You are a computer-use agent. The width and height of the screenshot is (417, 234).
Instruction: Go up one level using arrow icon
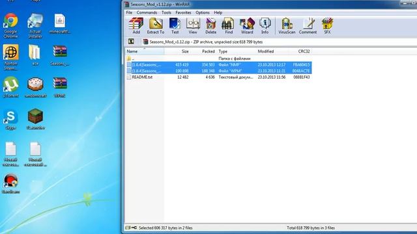pos(131,42)
